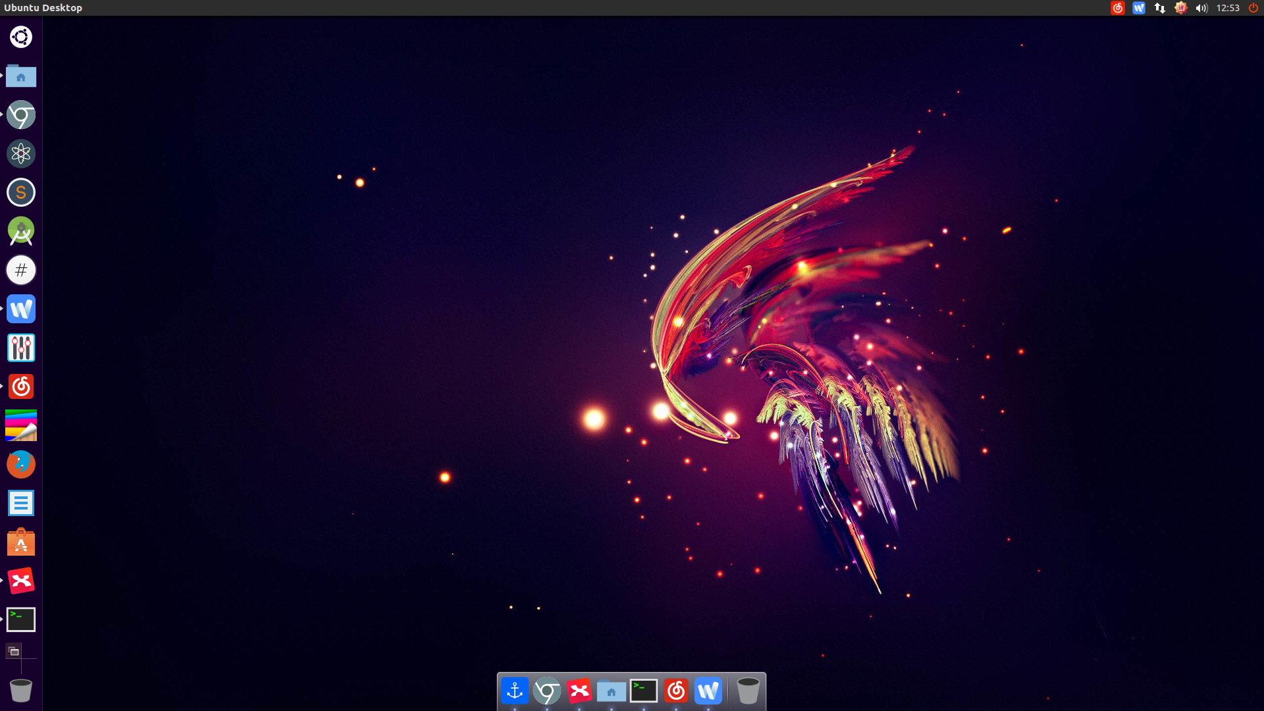
Task: Open the power session menu in top bar
Action: (x=1253, y=8)
